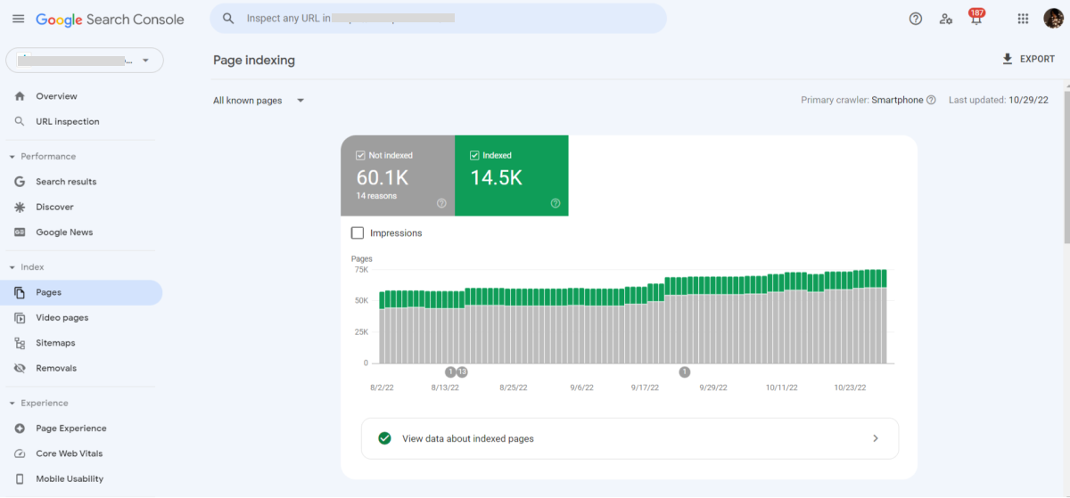Open URL inspection in the sidebar
1070x498 pixels.
point(68,121)
